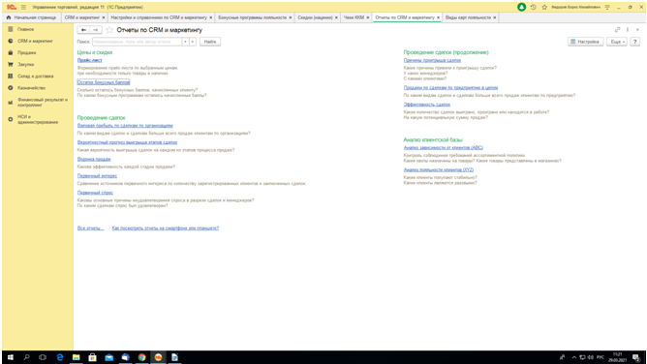The width and height of the screenshot is (647, 364).
Task: Open File Explorer from the taskbar
Action: [x=76, y=357]
